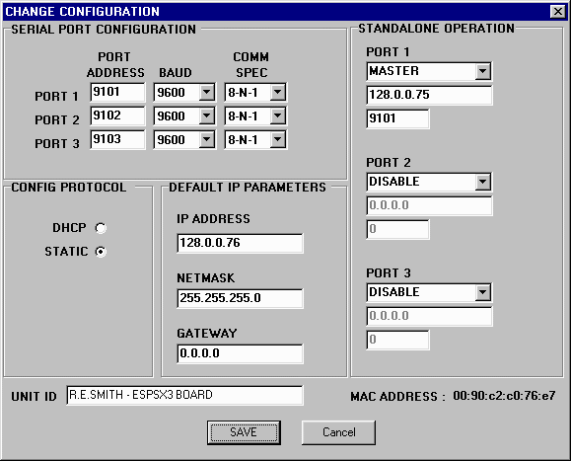The image size is (571, 461).
Task: Click standalone Port 1 IP field 128.0.0.75
Action: [429, 95]
